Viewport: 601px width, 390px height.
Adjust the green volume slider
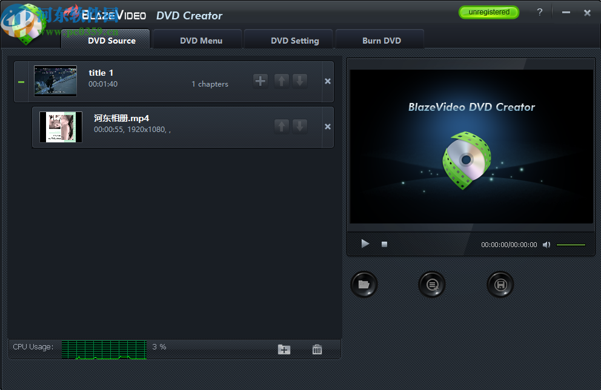point(571,245)
